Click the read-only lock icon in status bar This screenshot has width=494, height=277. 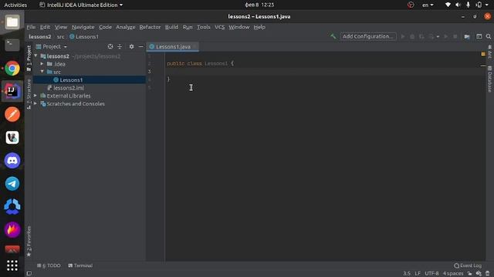click(x=470, y=274)
